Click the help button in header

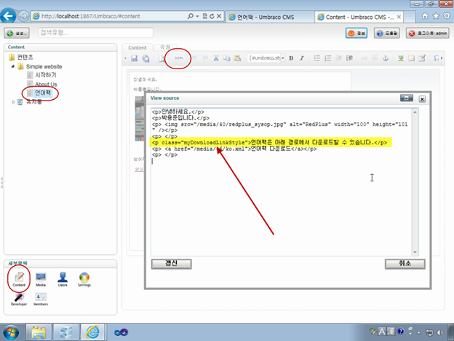coord(387,33)
